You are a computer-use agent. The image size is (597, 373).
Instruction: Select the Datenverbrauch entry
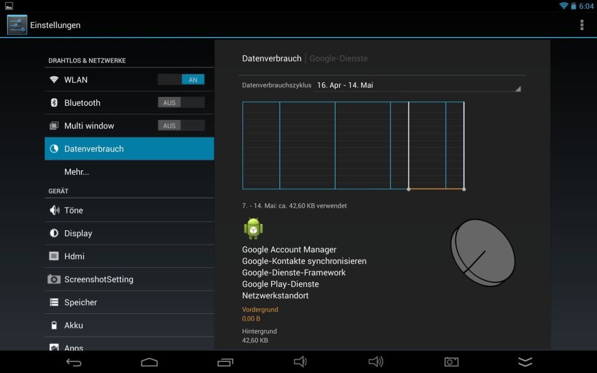(x=130, y=149)
